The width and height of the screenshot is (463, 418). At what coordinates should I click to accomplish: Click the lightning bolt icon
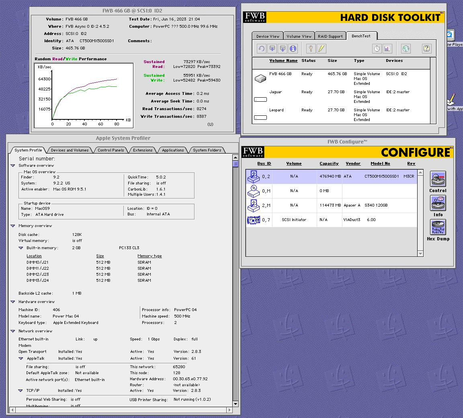coord(321,49)
